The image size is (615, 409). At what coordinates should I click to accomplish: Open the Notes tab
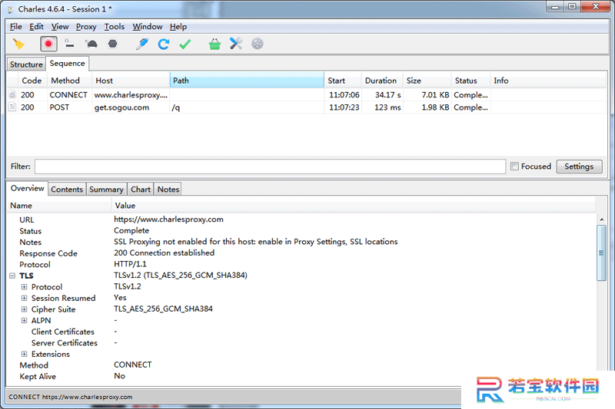[x=168, y=190]
